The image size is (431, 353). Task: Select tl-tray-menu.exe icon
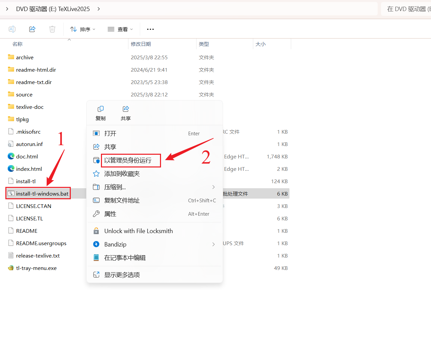(11, 268)
